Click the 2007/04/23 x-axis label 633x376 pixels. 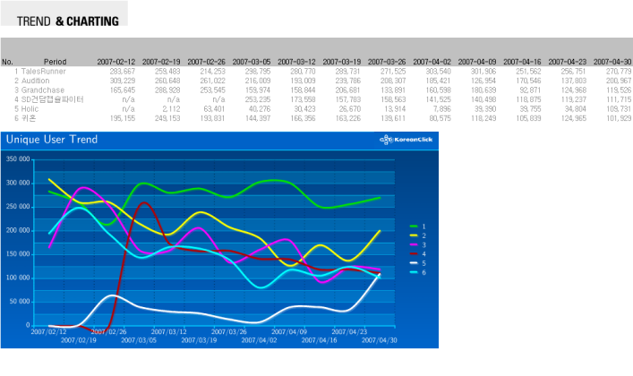(x=349, y=332)
